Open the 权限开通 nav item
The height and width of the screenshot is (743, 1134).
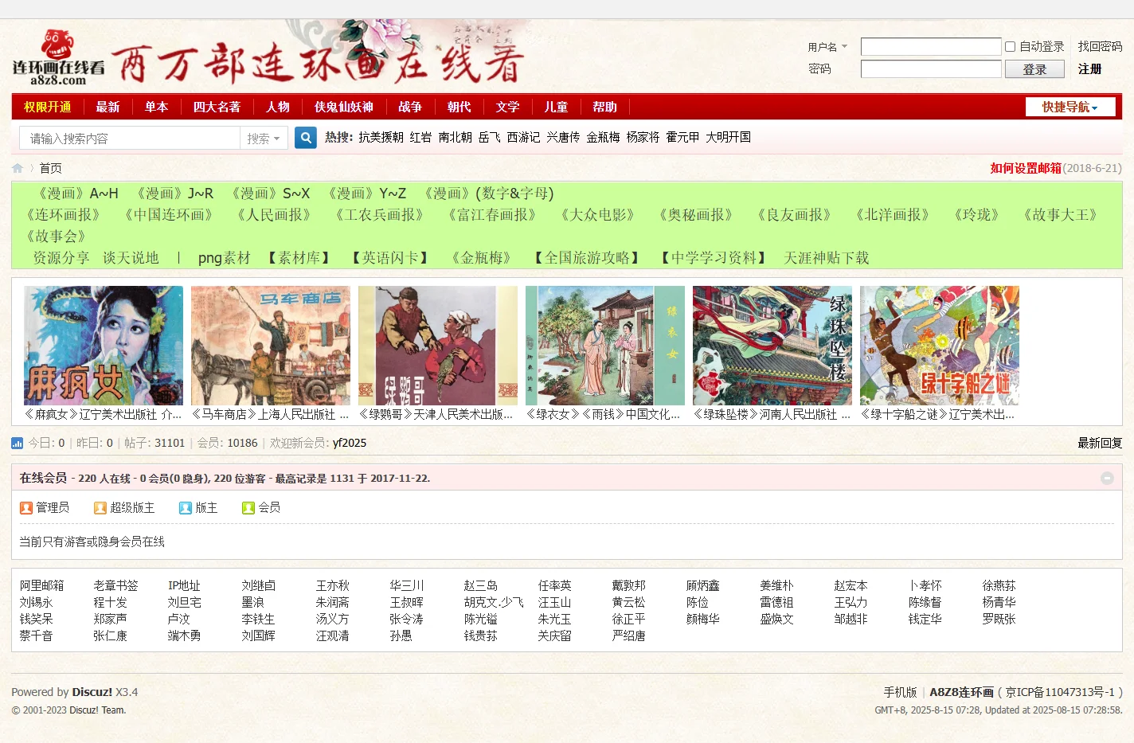(48, 107)
